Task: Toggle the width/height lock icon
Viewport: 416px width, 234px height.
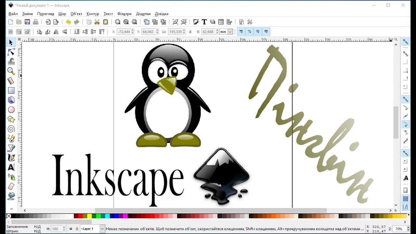Action: click(190, 32)
